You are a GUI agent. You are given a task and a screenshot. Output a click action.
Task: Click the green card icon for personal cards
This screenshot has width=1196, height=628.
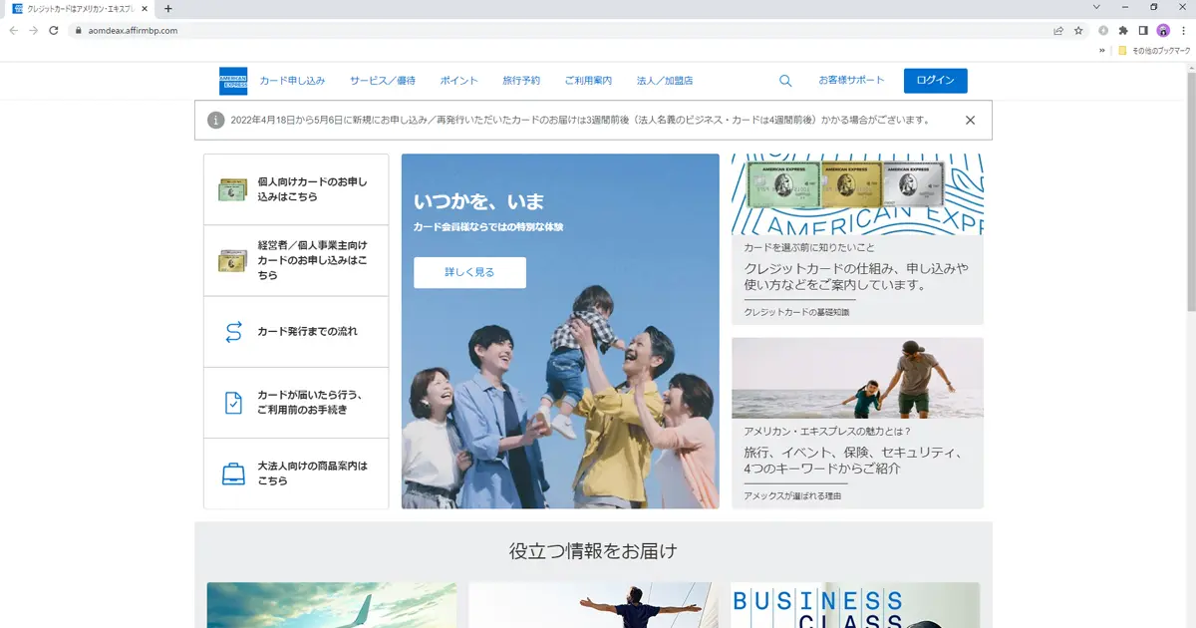[232, 189]
